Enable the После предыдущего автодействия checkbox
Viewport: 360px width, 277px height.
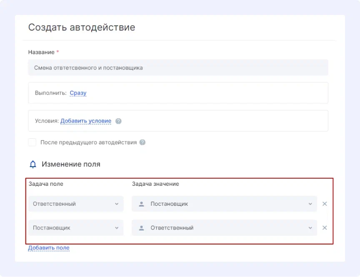point(32,142)
